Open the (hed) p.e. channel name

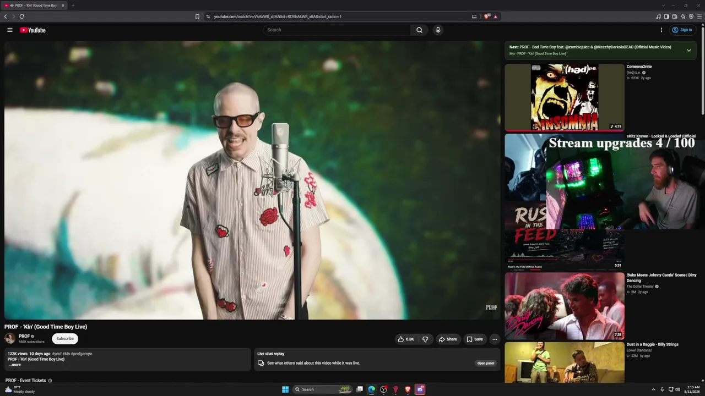[x=633, y=73]
